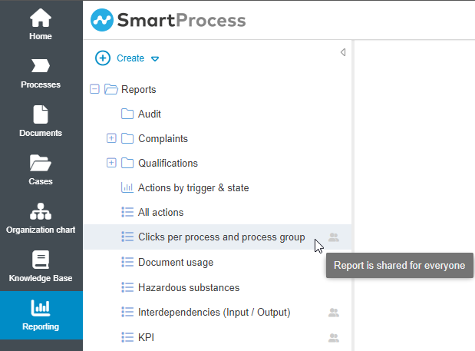Go to Processes in the sidebar
475x351 pixels.
coord(41,73)
